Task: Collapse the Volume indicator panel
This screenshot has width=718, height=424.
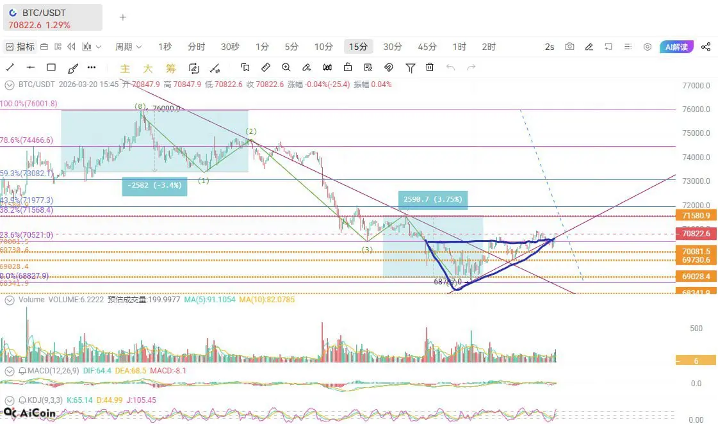Action: (x=9, y=300)
